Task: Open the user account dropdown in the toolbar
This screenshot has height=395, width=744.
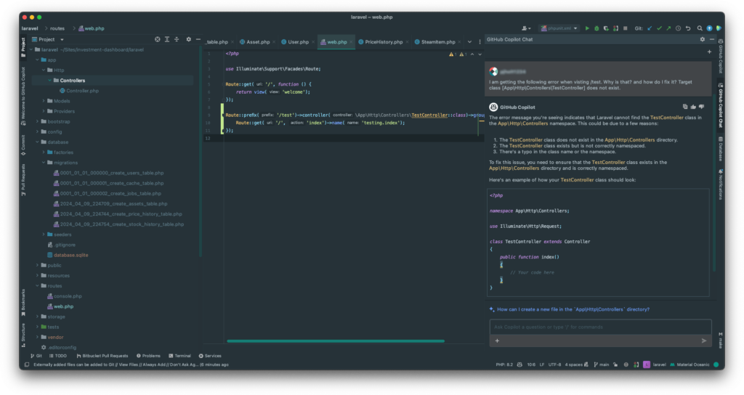Action: [x=526, y=28]
